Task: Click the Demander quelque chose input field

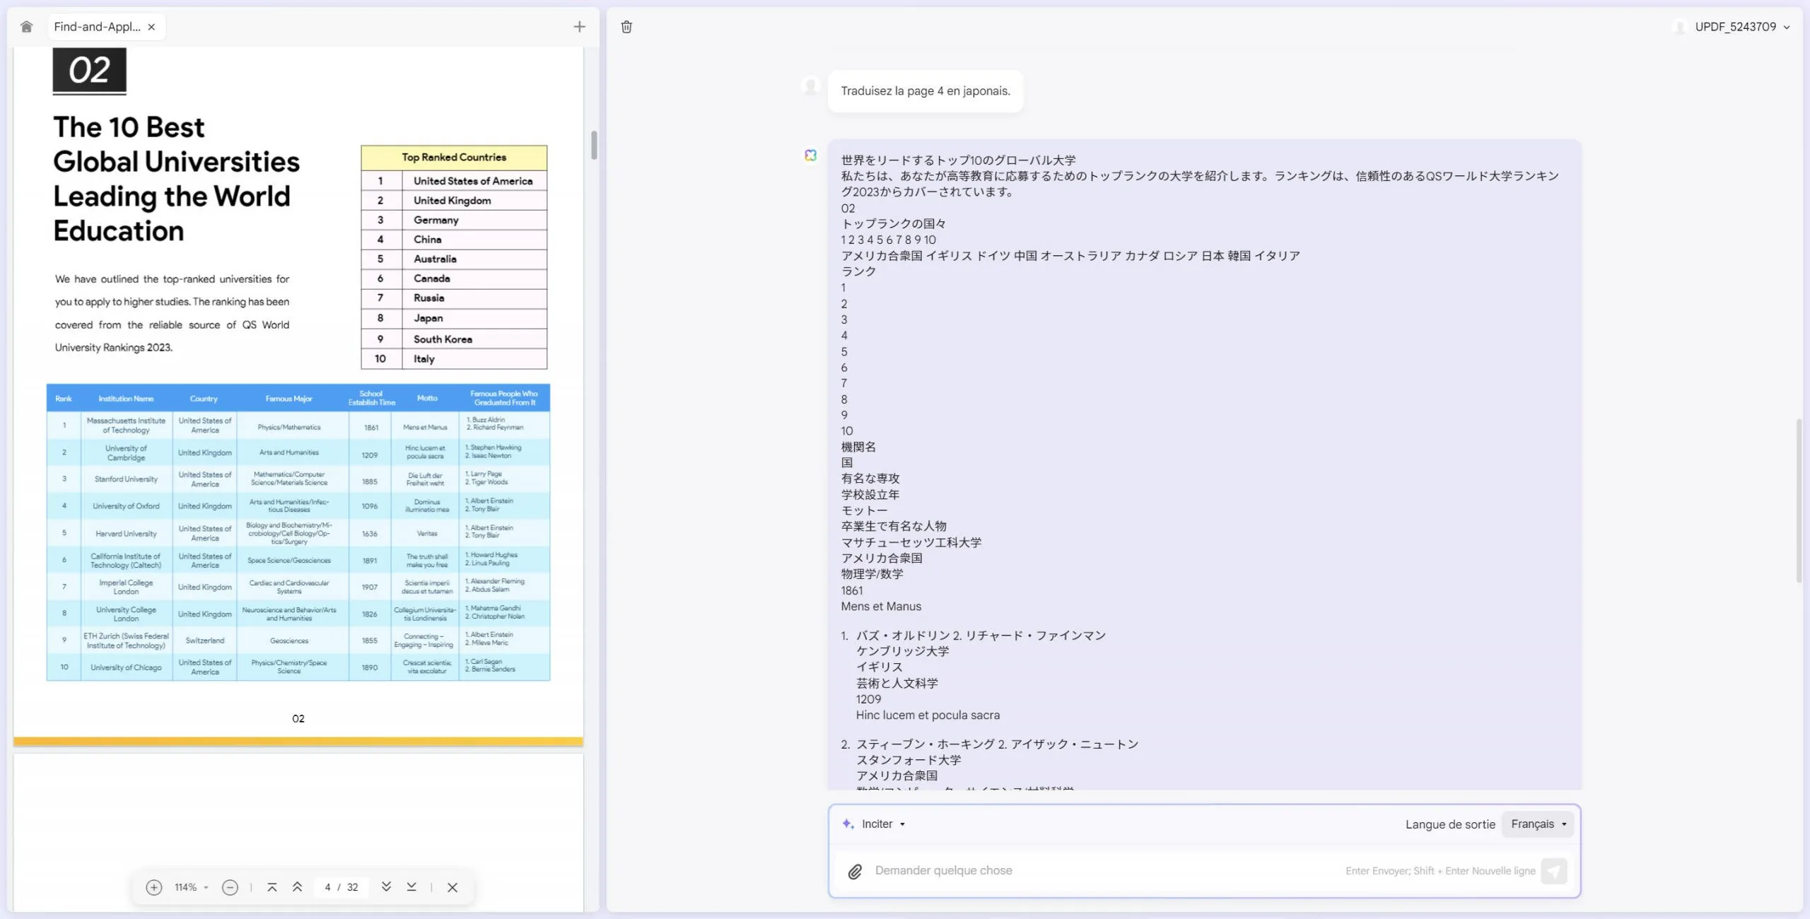Action: point(1103,871)
